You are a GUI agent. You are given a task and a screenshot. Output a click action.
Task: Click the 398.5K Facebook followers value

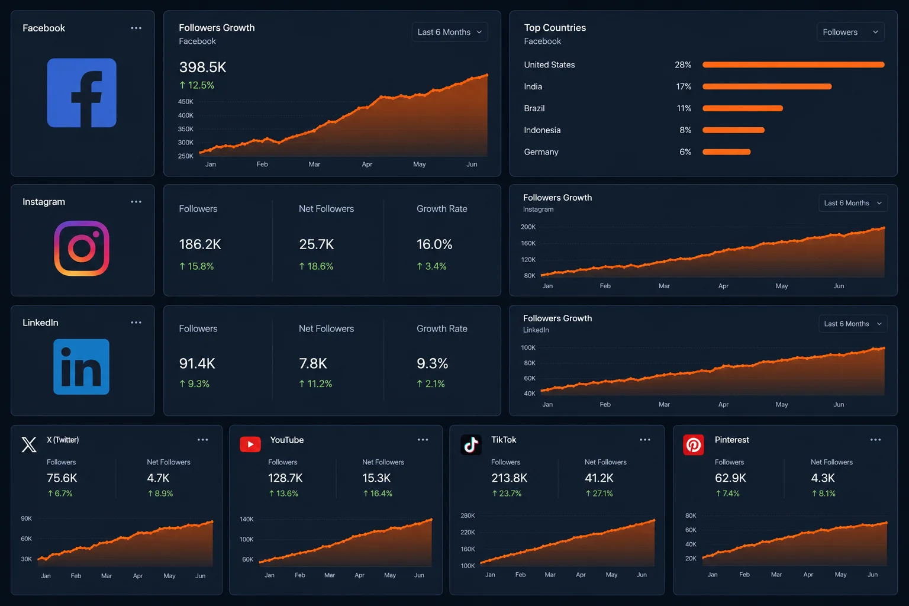pyautogui.click(x=203, y=67)
